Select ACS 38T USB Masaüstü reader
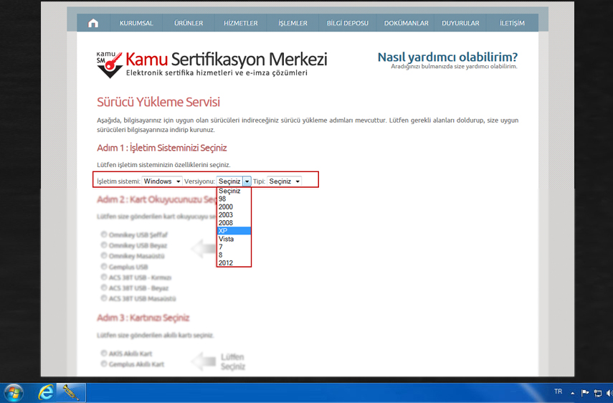Viewport: 613px width, 403px height. [x=103, y=298]
